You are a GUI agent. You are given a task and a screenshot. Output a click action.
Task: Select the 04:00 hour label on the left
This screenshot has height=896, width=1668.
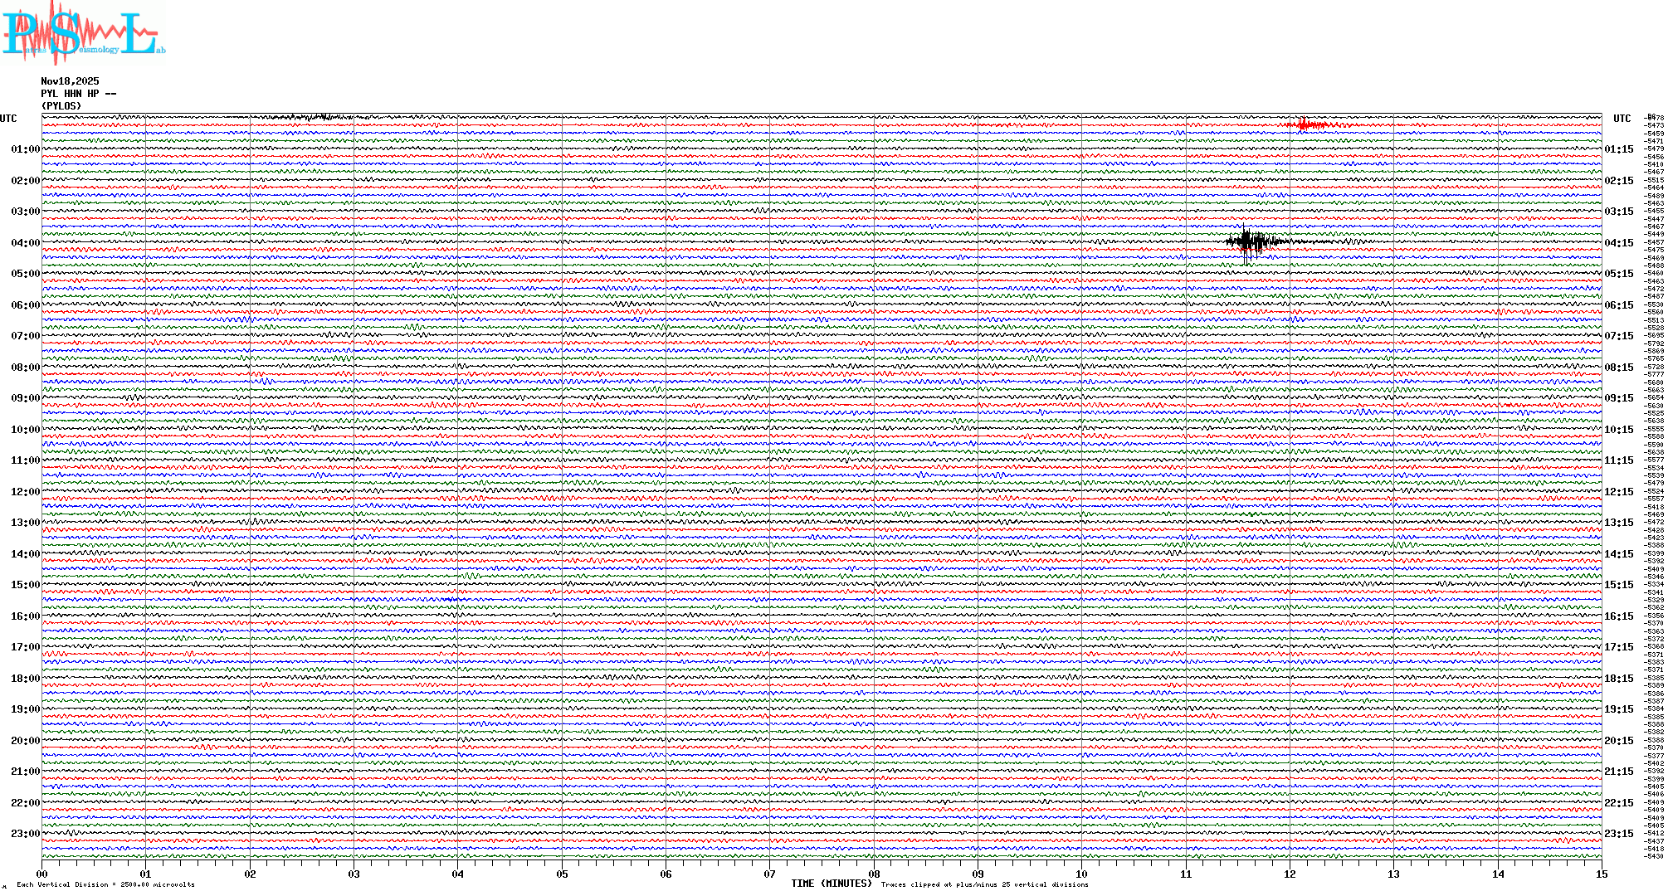[x=25, y=243]
